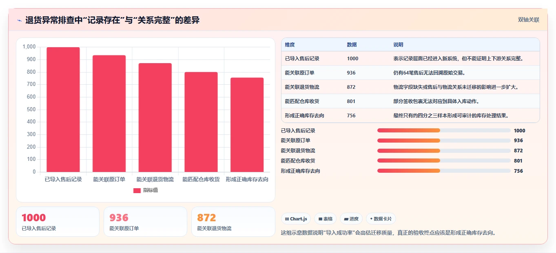
Task: Toggle the 指标值 legend item under the chart
Action: [146, 190]
